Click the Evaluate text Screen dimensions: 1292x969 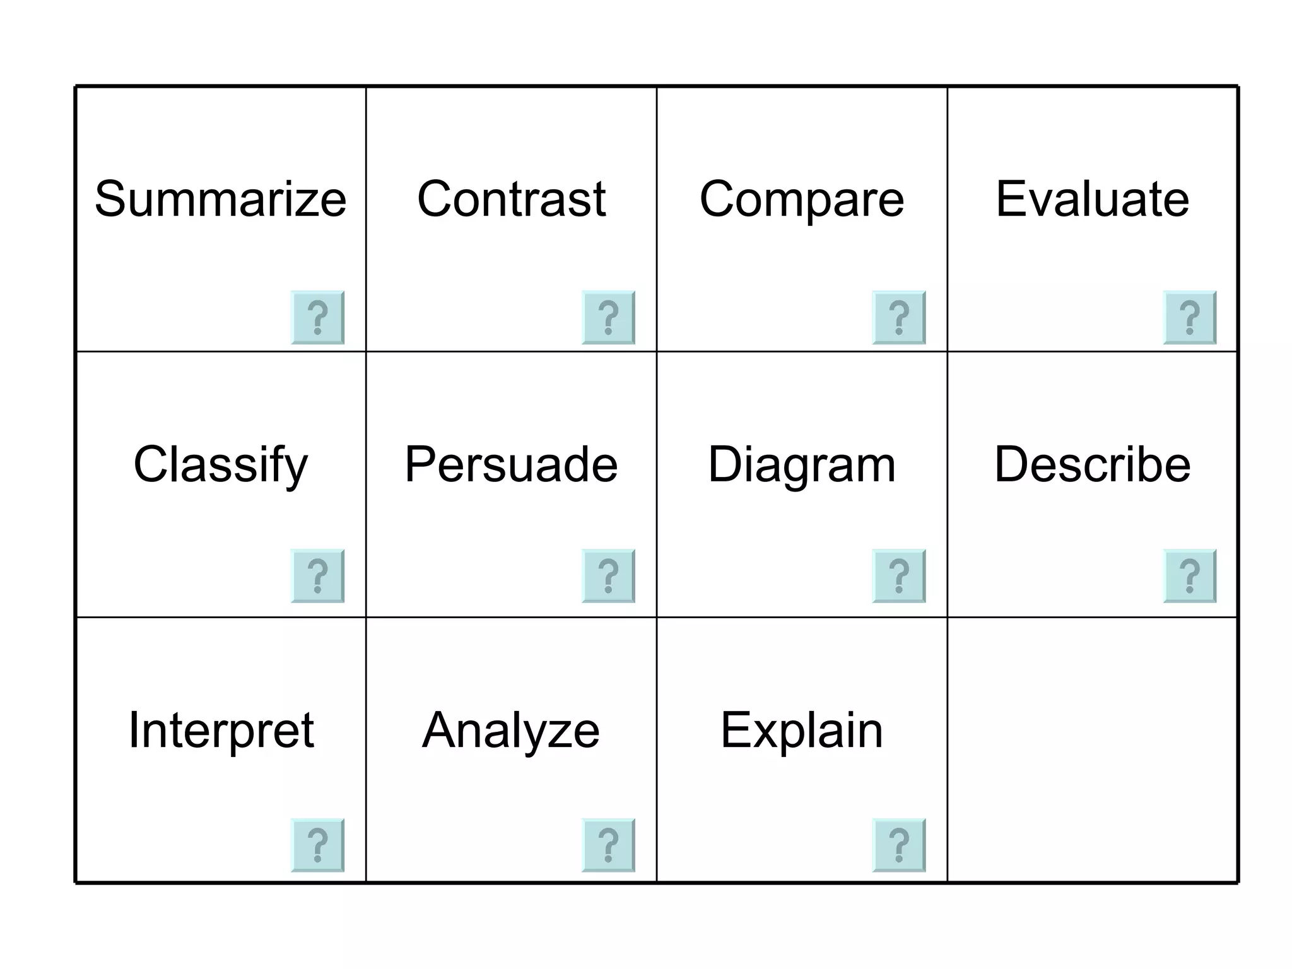[1093, 199]
